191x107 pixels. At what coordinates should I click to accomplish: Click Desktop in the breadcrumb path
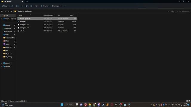pos(20,11)
